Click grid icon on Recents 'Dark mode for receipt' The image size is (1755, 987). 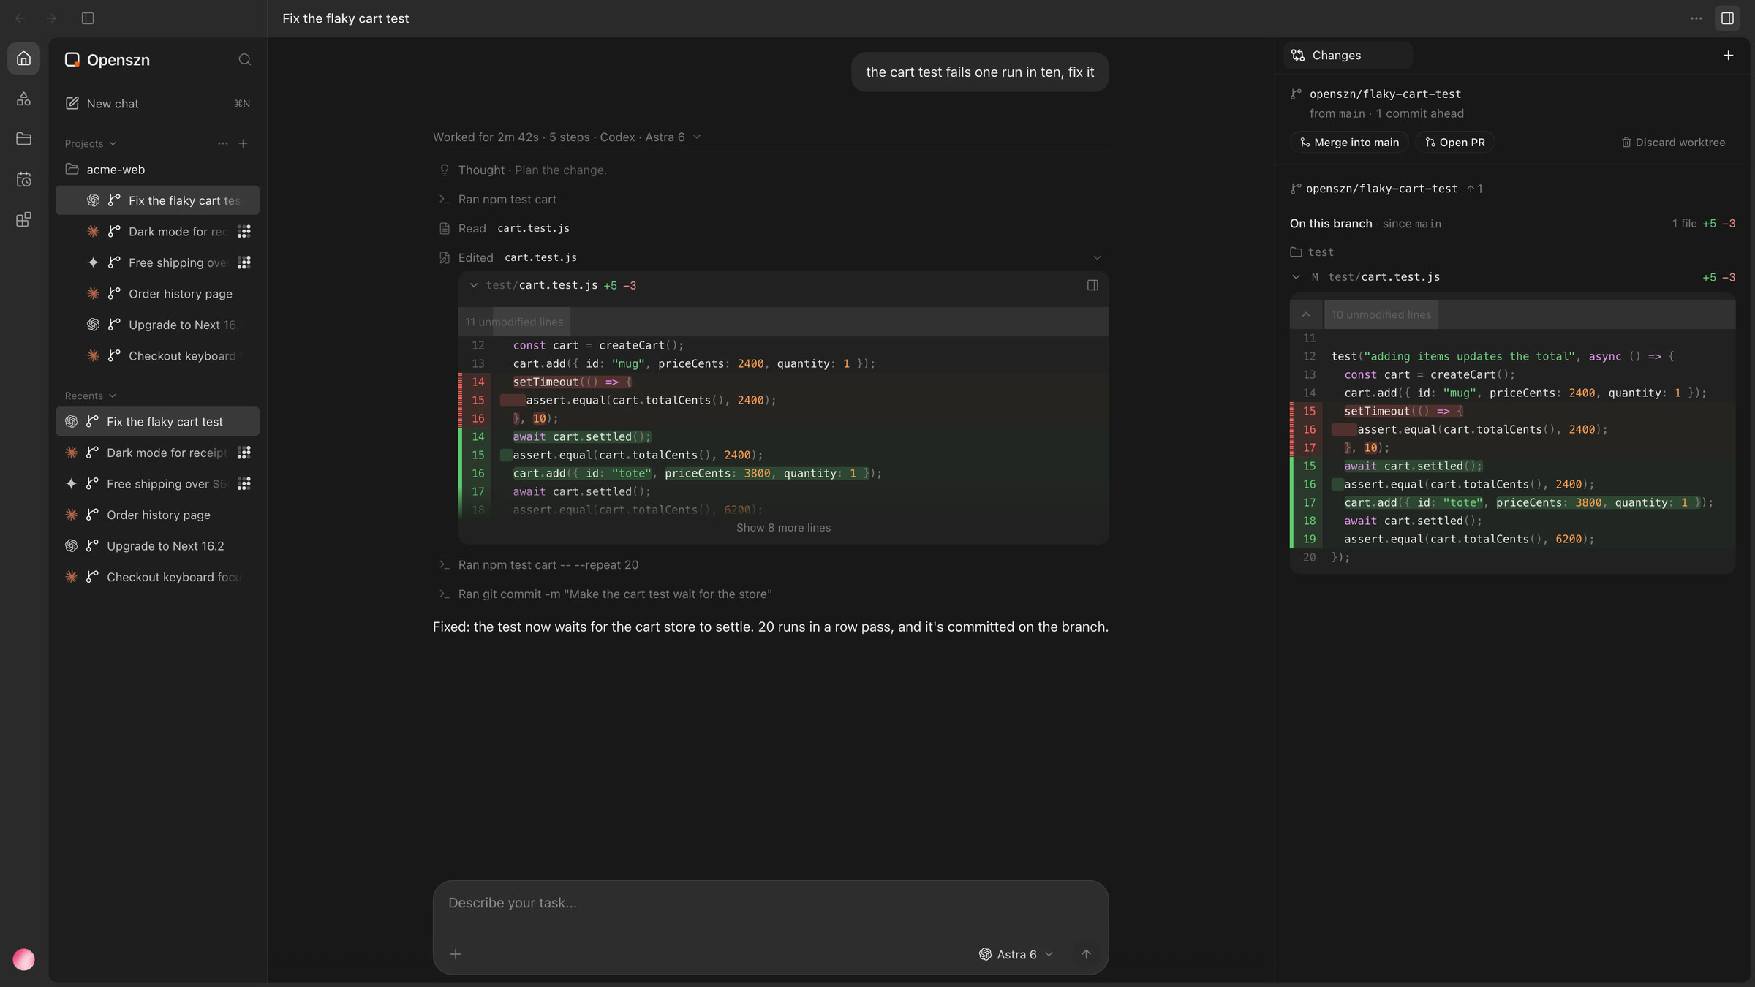pyautogui.click(x=244, y=453)
